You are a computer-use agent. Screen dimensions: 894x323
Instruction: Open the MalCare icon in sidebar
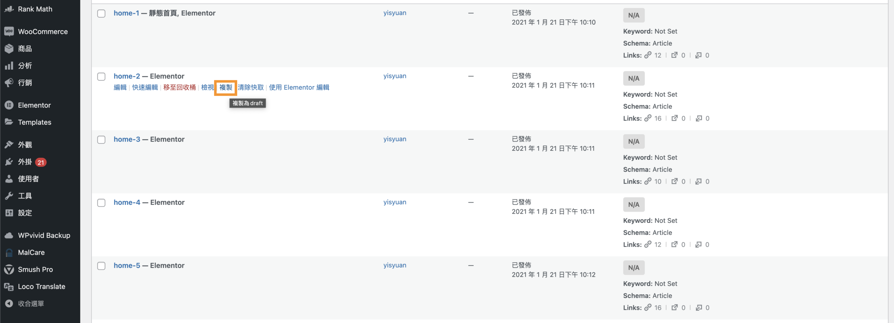pyautogui.click(x=9, y=253)
